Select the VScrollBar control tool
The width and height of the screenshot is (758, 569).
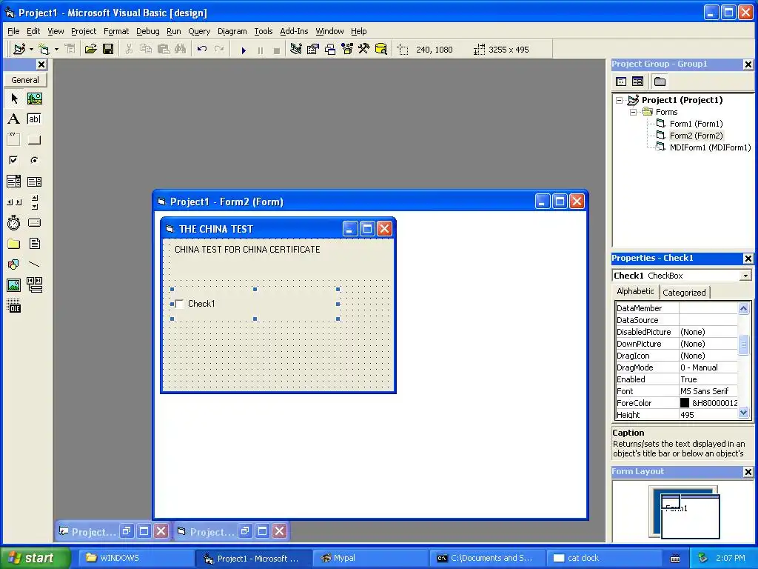(34, 202)
